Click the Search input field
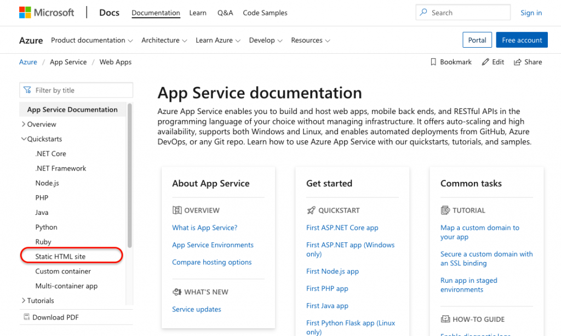The height and width of the screenshot is (336, 561). [x=463, y=13]
